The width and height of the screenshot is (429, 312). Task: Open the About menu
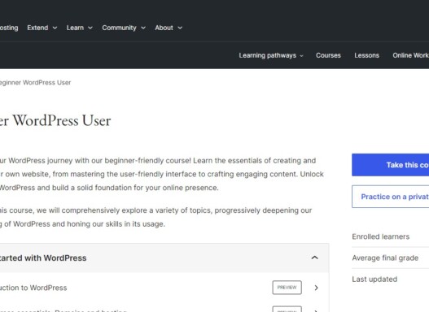click(x=169, y=28)
